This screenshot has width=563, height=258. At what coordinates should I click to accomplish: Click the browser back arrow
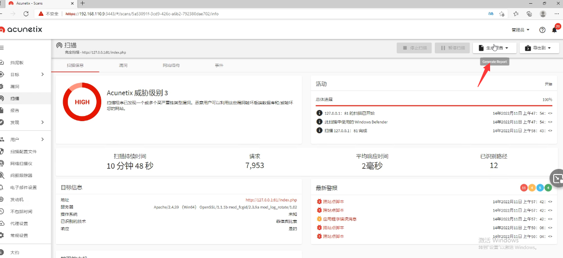coord(2,13)
